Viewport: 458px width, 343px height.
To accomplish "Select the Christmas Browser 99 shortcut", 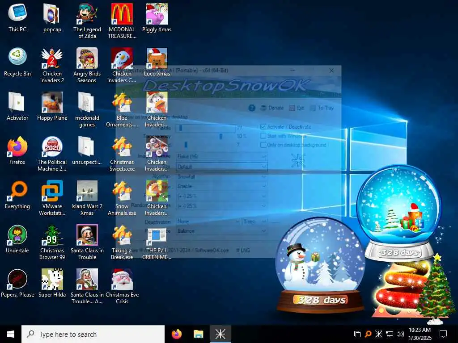I will (52, 242).
